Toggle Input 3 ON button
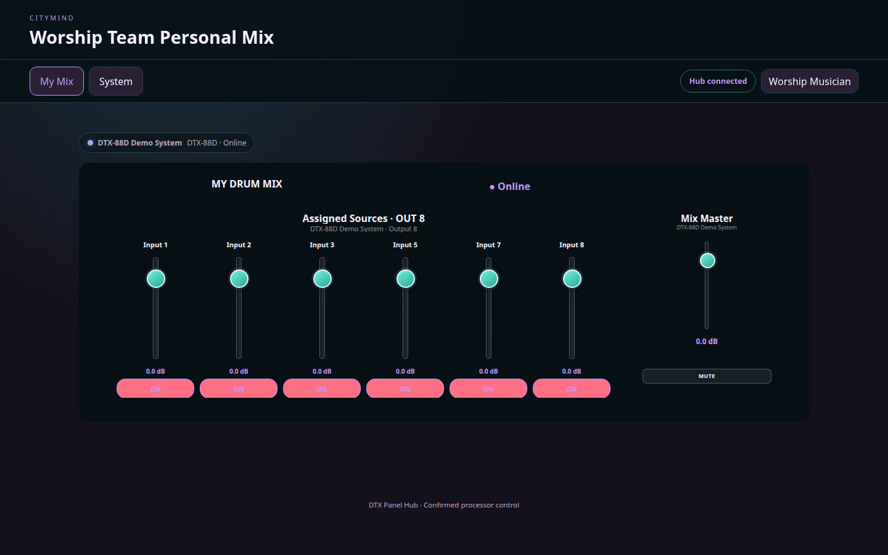The image size is (888, 555). point(322,388)
